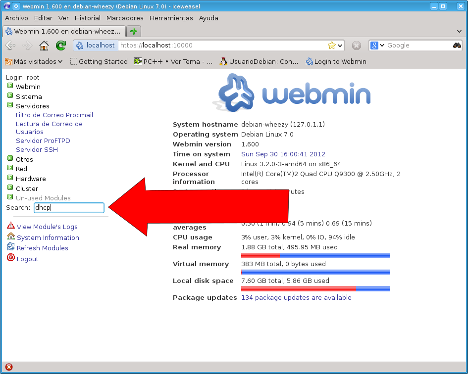Viewport: 468px width, 374px height.
Task: Open a new tab with green plus
Action: pos(133,31)
